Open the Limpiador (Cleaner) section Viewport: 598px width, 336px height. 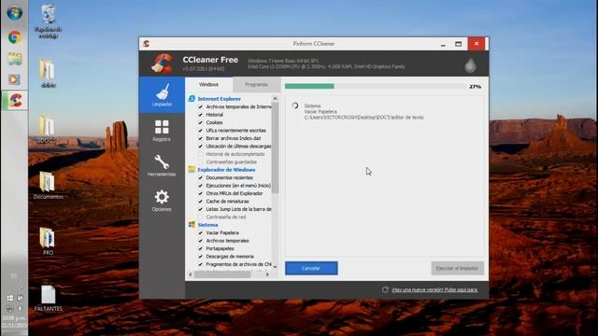pos(162,95)
